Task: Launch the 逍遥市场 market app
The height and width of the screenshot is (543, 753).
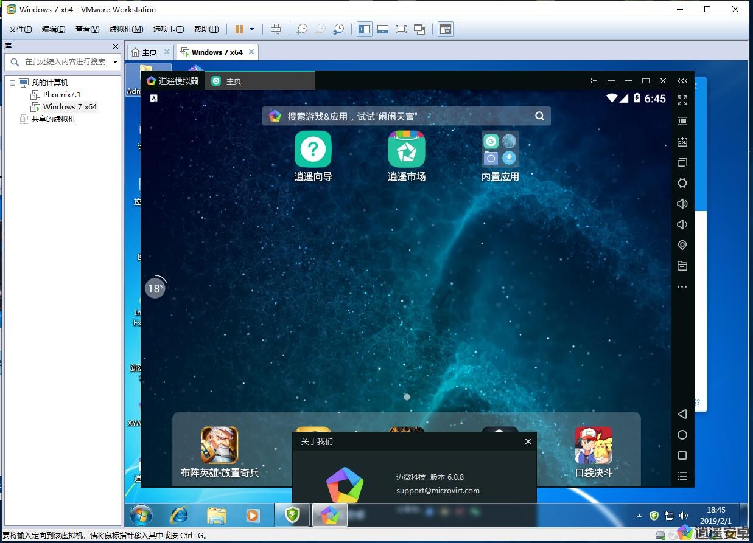Action: click(x=406, y=150)
